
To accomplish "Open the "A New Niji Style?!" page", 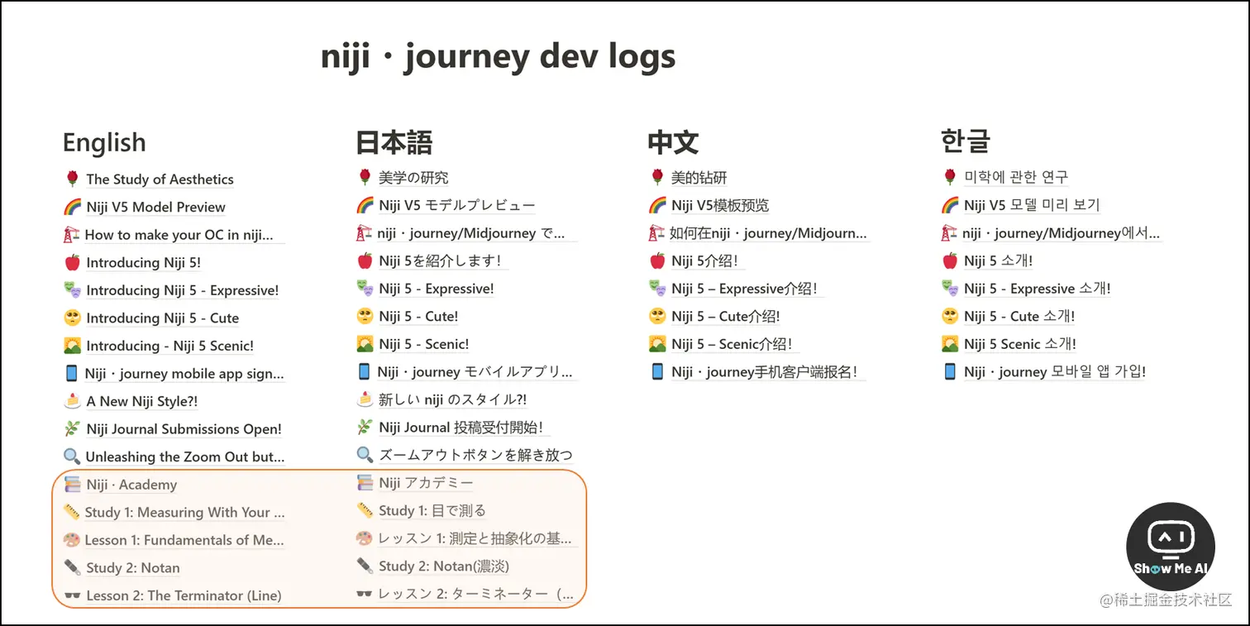I will (141, 401).
